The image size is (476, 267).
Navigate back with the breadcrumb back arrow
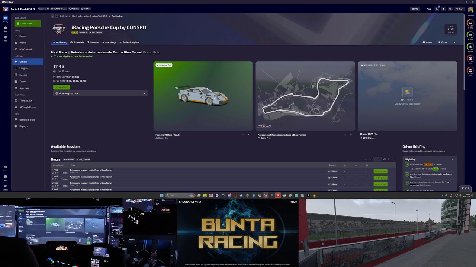click(52, 16)
